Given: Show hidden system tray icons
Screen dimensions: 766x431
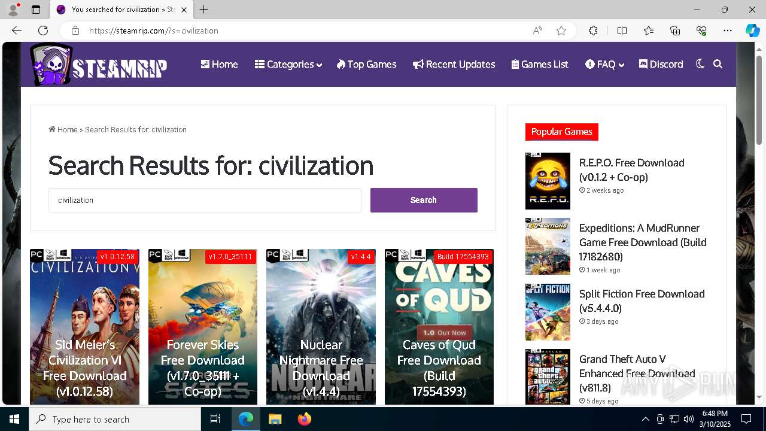Looking at the screenshot, I should (645, 419).
